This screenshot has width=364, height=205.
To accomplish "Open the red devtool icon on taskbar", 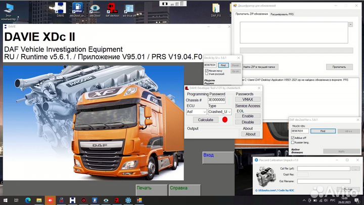I will 117,200.
